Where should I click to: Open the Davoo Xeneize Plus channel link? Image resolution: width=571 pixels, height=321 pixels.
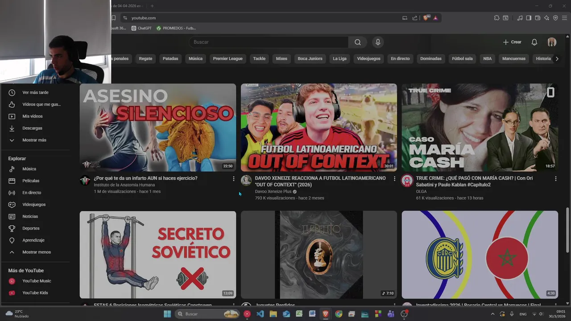(273, 192)
